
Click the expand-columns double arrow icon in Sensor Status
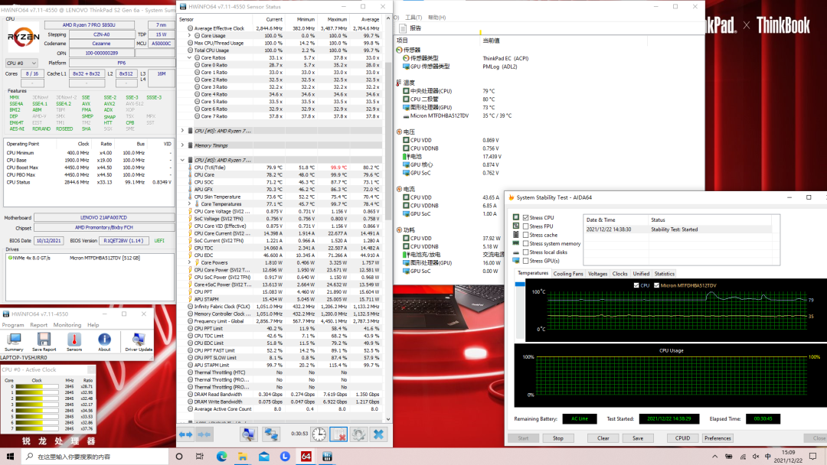(185, 434)
